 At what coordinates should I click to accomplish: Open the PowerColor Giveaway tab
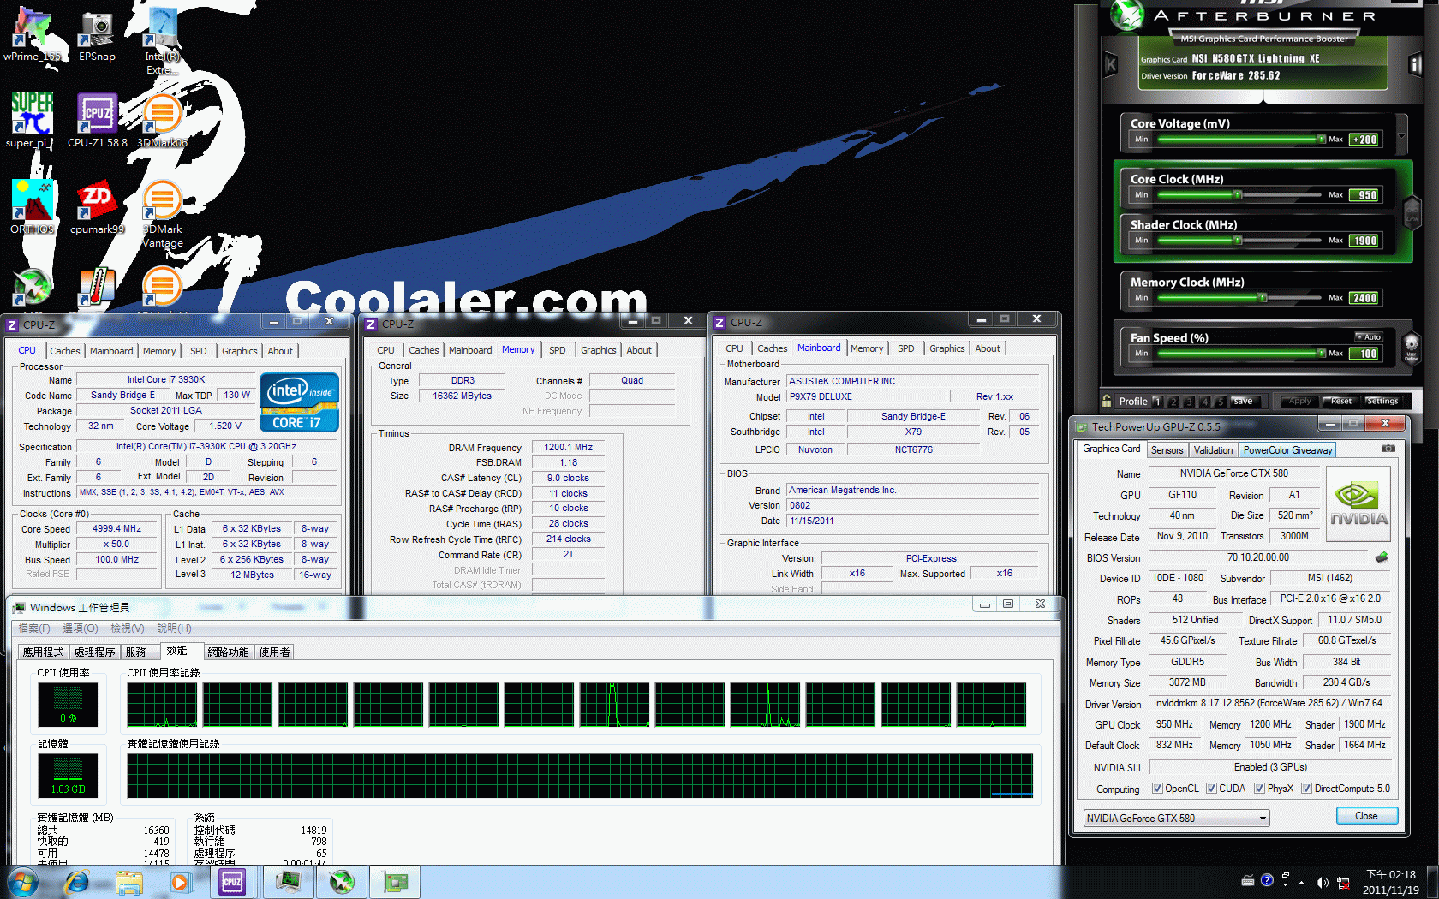click(1287, 450)
